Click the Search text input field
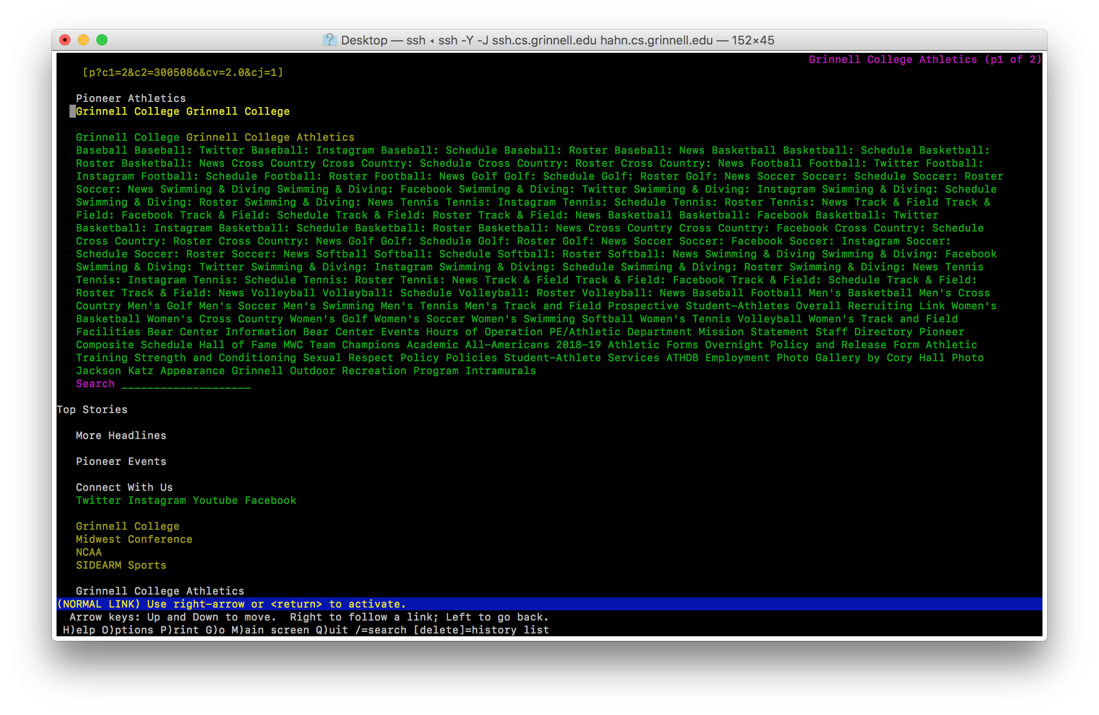This screenshot has width=1099, height=715. (186, 384)
